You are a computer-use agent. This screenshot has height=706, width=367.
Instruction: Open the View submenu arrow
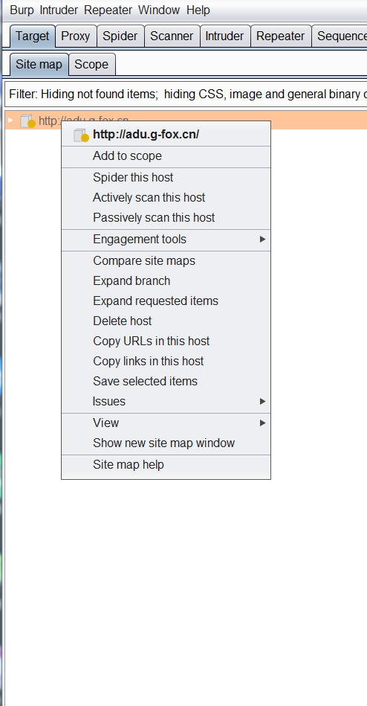coord(263,423)
